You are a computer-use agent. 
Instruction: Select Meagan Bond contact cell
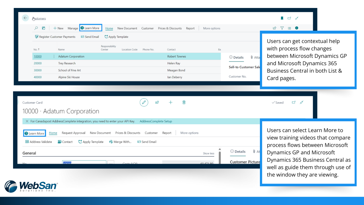(x=176, y=70)
